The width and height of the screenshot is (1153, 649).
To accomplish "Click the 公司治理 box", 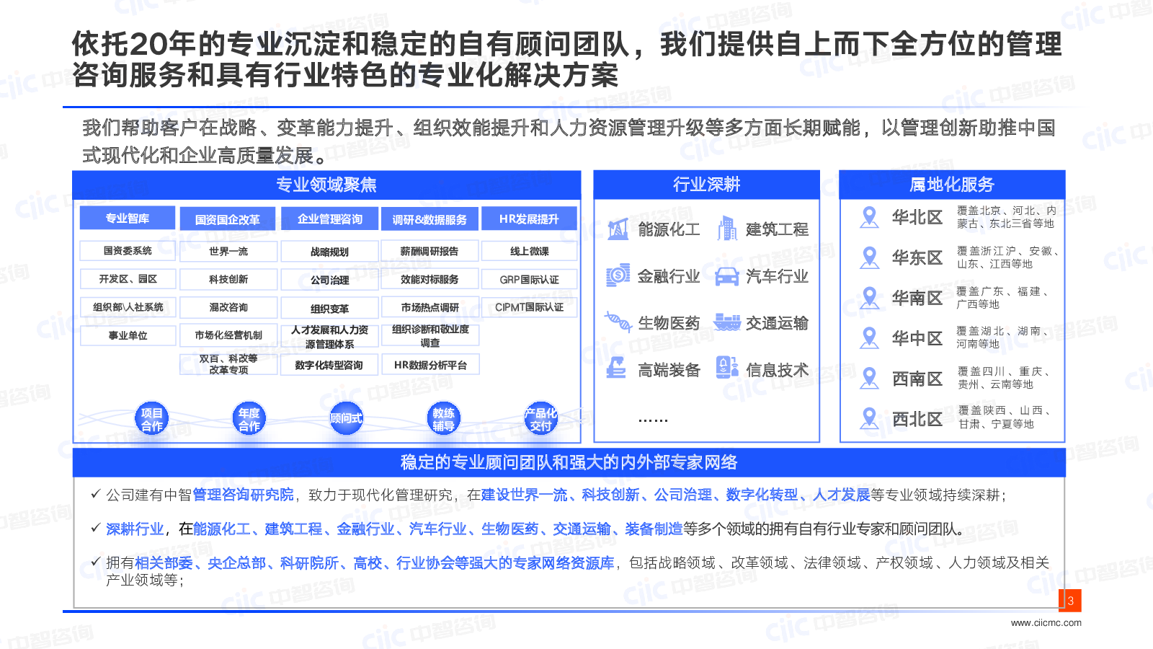I will tap(329, 280).
